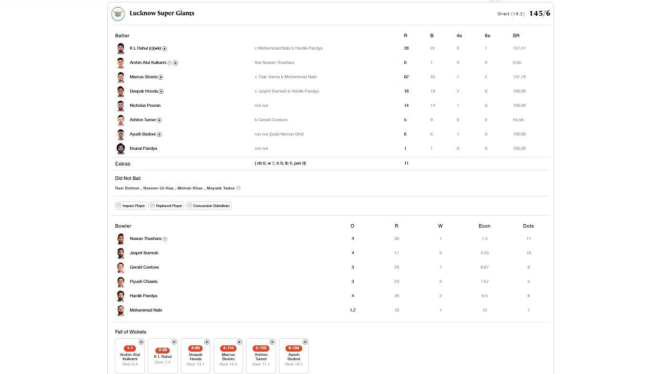665x374 pixels.
Task: Play K L Rahul's dismissal video in batter list
Action: (164, 49)
